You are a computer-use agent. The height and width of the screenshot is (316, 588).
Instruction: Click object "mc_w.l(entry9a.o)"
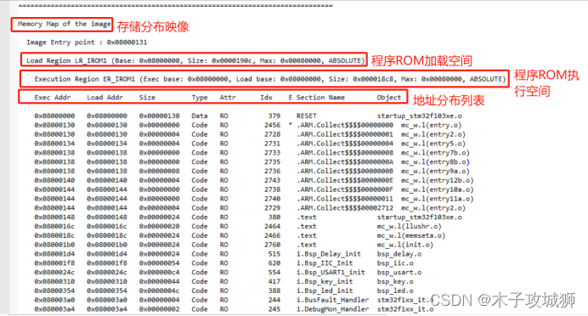pos(435,171)
